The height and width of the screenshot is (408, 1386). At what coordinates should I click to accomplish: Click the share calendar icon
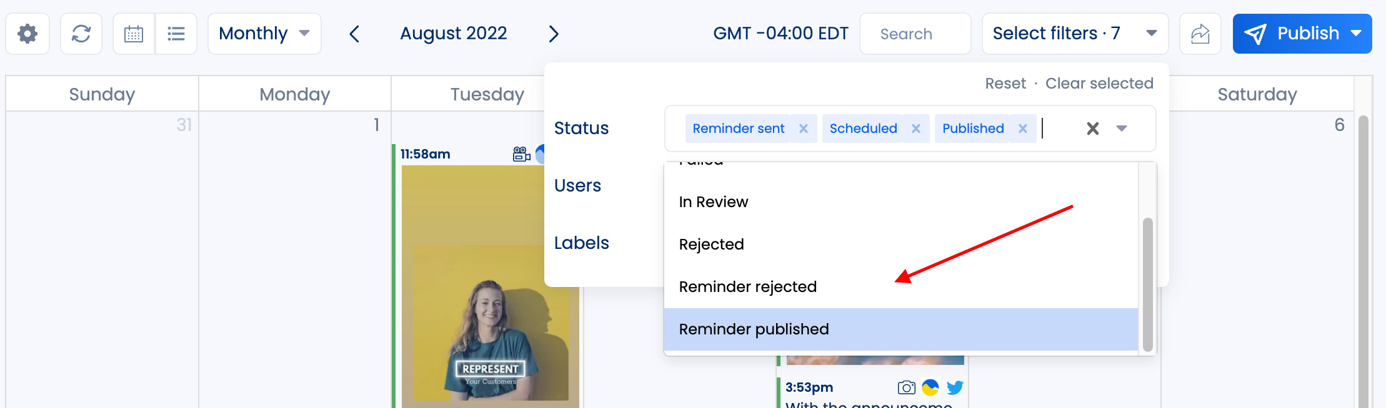pos(1200,34)
